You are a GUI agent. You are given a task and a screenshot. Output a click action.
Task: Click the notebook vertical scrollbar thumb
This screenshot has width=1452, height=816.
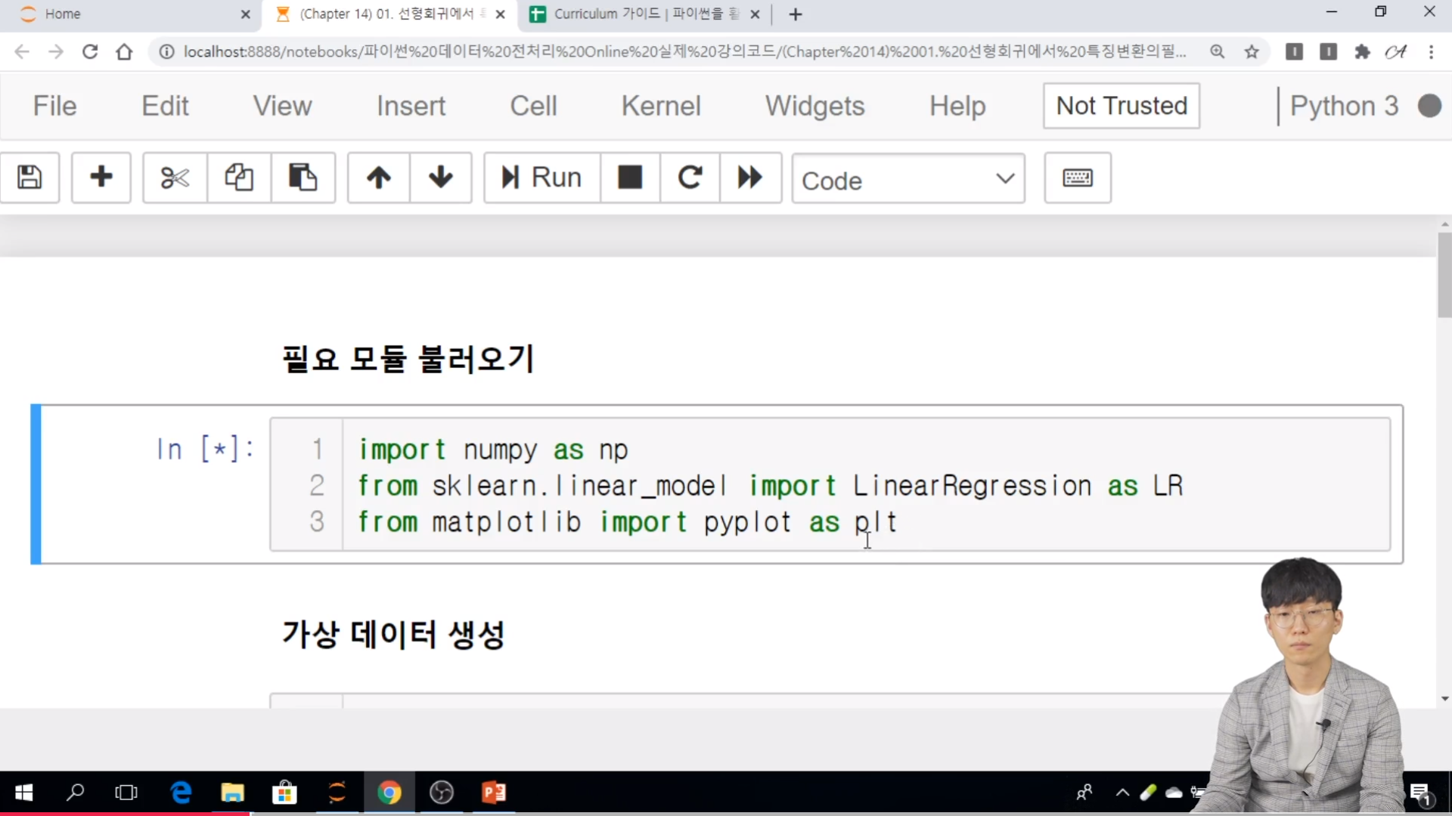click(1444, 274)
